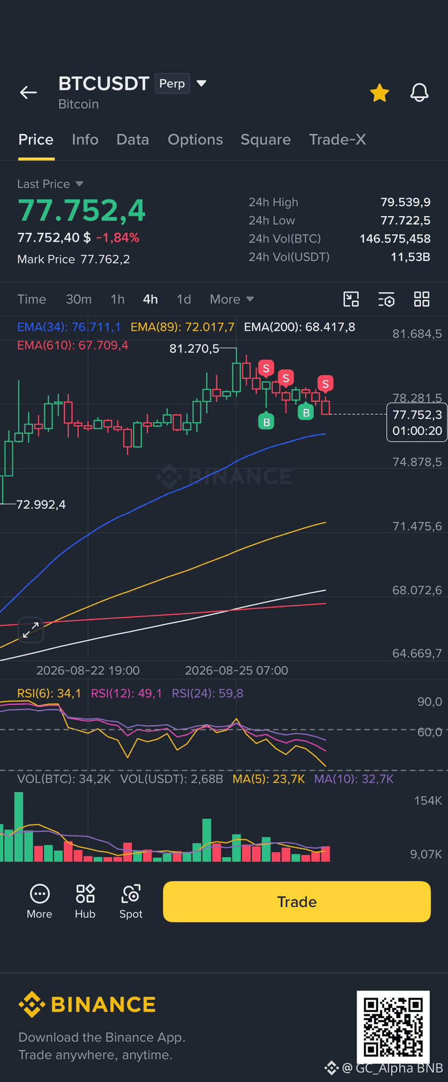The image size is (448, 1082).
Task: Open chart indicator settings icon
Action: click(386, 299)
